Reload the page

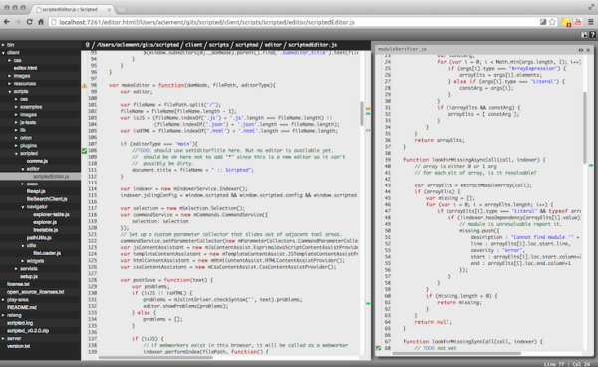[x=29, y=22]
